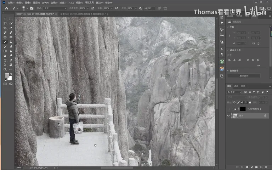
Task: Add layer mask icon in Layers panel
Action: click(246, 167)
